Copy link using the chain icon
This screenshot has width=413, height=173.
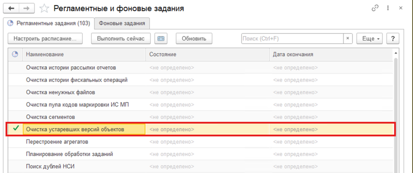375,8
